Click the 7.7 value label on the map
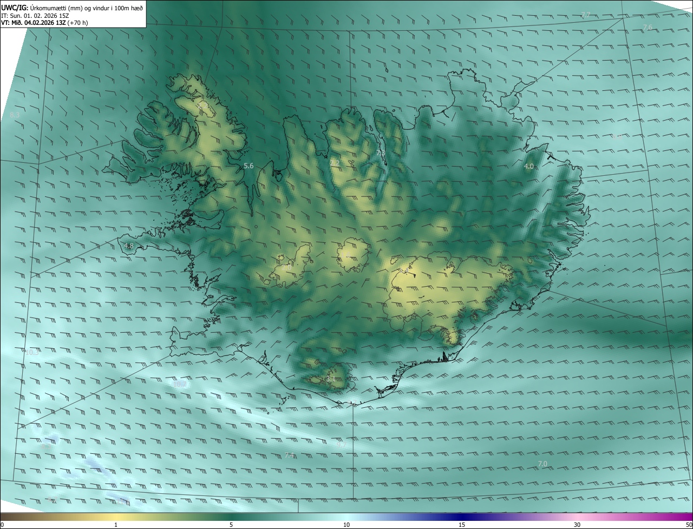 586,15
